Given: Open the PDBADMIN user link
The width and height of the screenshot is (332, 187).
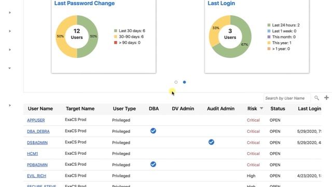Looking at the screenshot, I should (37, 165).
